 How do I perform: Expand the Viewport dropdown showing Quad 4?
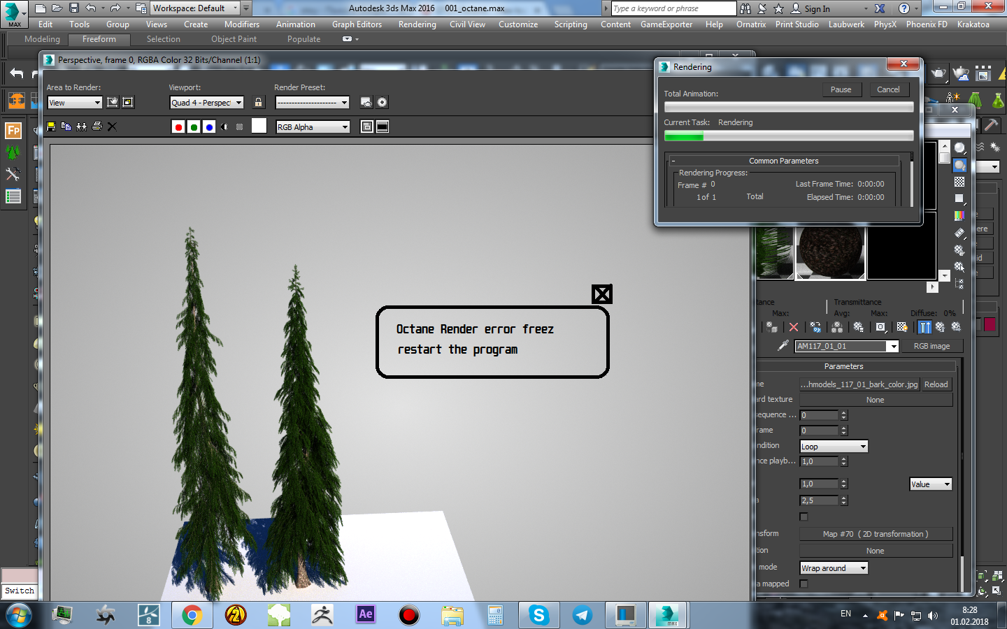click(x=207, y=103)
